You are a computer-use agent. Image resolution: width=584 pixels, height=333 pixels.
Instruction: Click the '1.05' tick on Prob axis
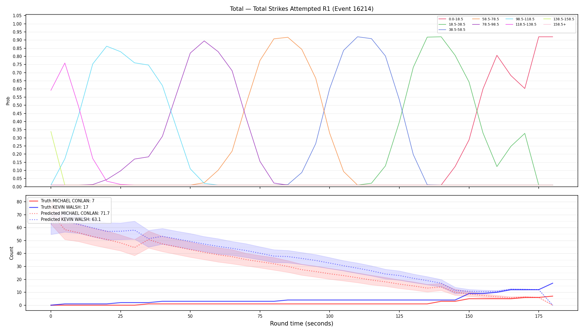pyautogui.click(x=17, y=16)
